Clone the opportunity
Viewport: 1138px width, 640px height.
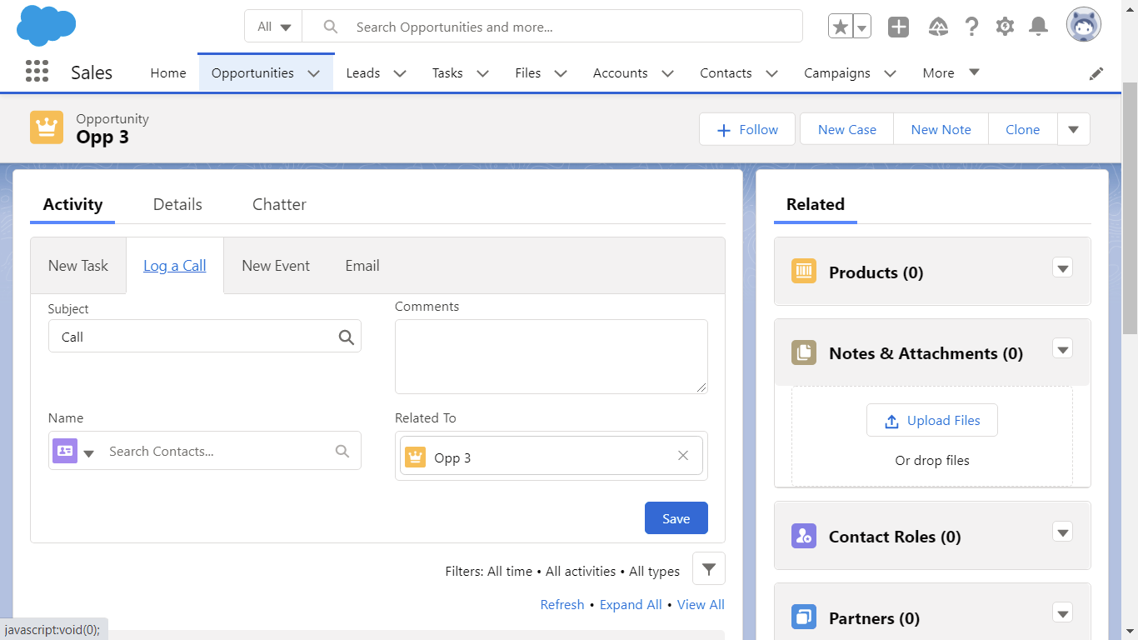click(1023, 129)
